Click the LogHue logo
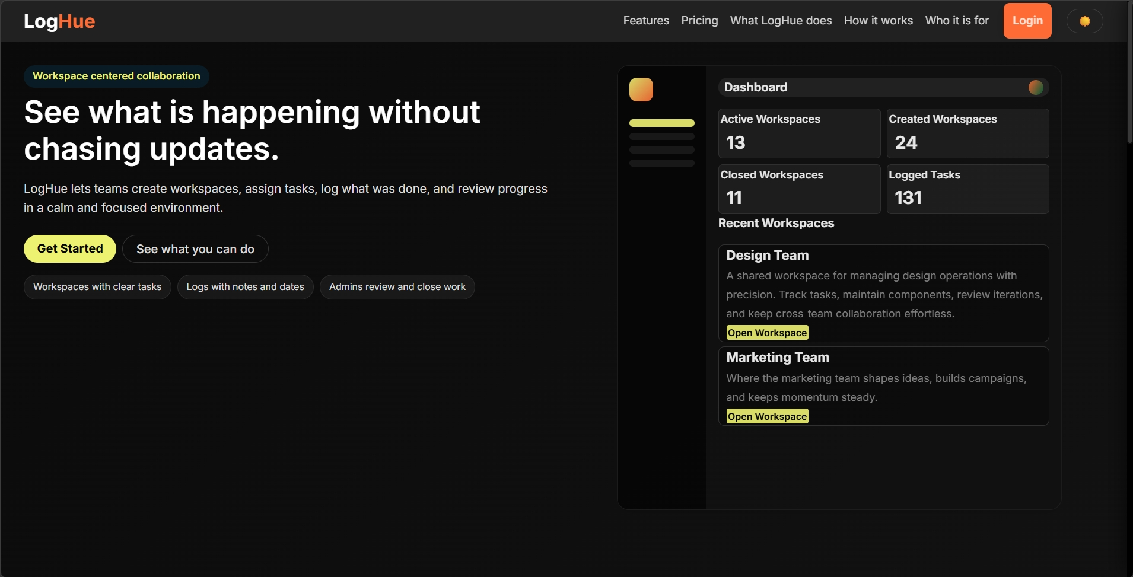The height and width of the screenshot is (577, 1133). 59,21
